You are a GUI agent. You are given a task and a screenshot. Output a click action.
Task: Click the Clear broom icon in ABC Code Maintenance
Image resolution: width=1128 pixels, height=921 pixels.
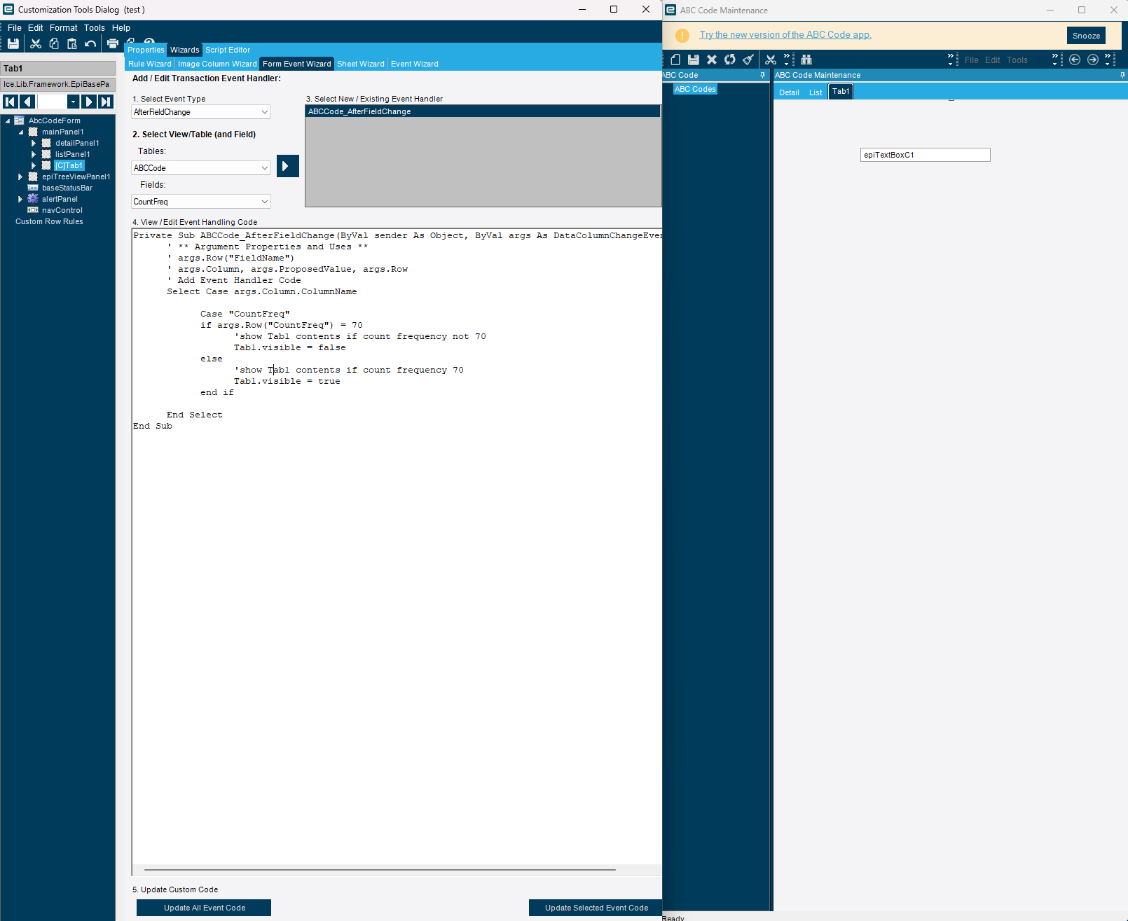748,60
